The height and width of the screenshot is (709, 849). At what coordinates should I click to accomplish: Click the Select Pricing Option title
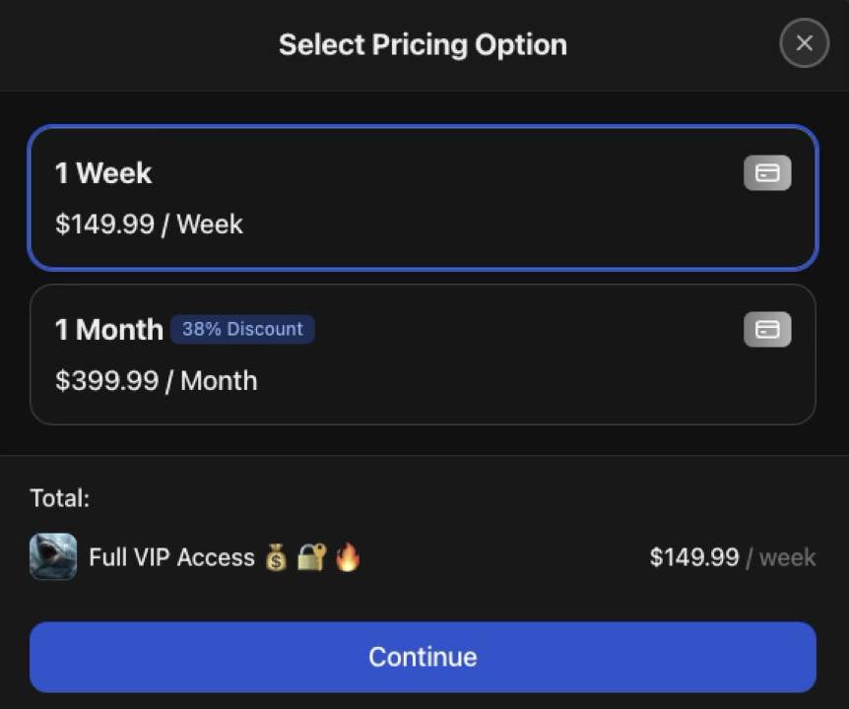[x=424, y=44]
